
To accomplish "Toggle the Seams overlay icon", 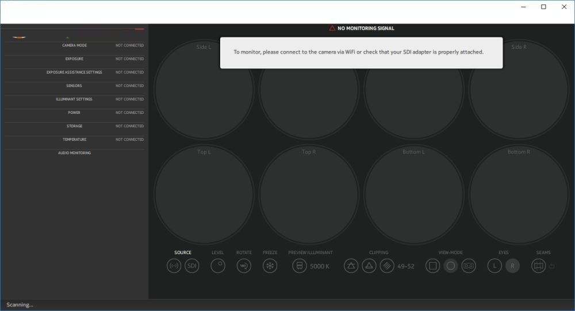I will 539,266.
